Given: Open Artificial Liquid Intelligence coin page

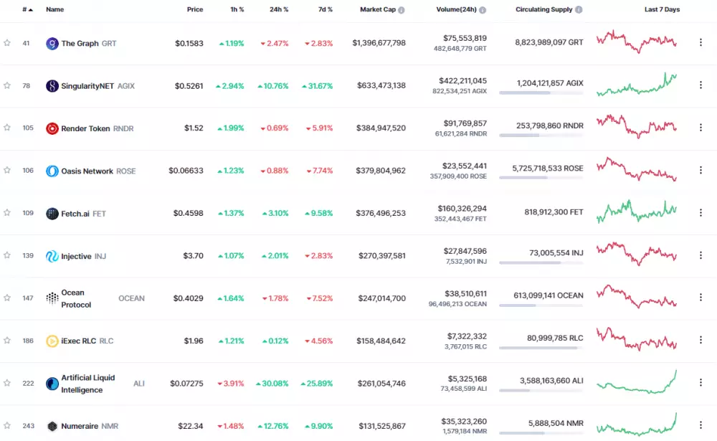Looking at the screenshot, I should (x=87, y=384).
